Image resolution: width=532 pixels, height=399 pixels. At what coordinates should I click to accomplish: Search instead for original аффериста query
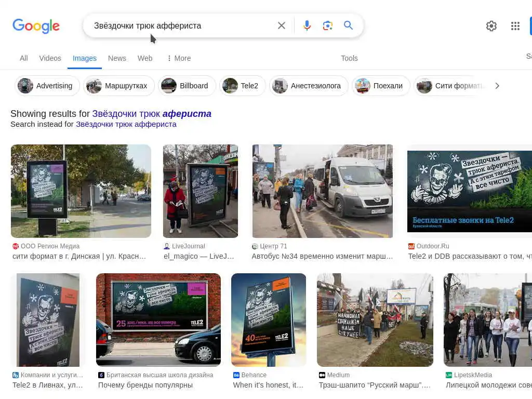click(126, 124)
